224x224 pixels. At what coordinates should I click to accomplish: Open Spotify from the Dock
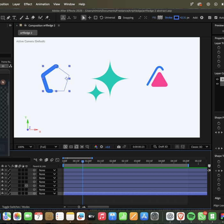point(191,216)
